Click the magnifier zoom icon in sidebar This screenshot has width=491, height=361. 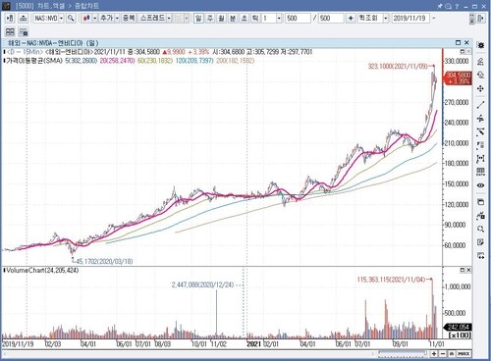pos(480,229)
